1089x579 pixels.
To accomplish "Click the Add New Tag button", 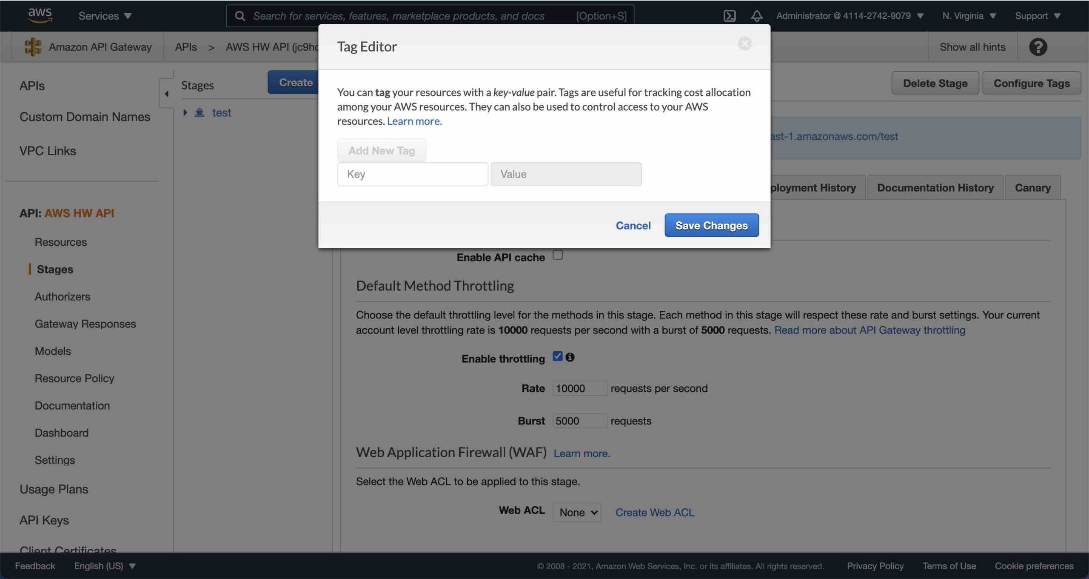I will [382, 150].
